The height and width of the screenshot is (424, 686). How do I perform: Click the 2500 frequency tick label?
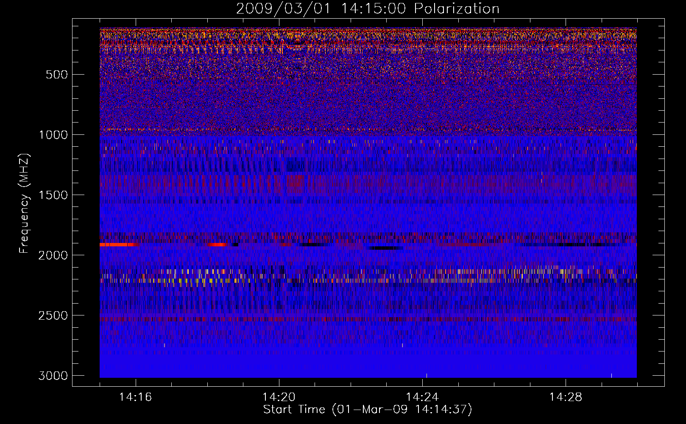click(x=53, y=315)
